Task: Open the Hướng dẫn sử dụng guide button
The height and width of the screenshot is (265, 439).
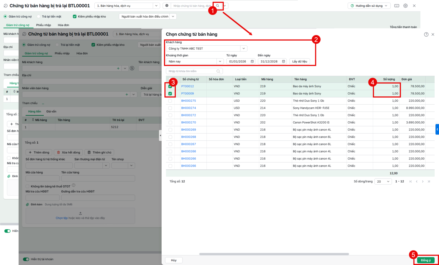Action: pos(369,6)
